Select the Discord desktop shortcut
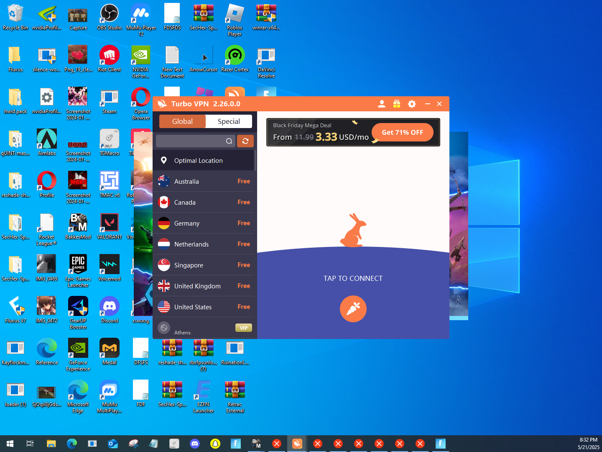Screen dimensions: 602x452 coord(110,310)
